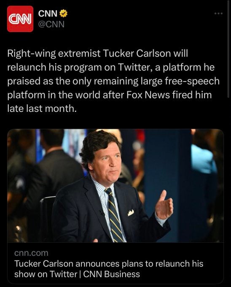Click the 'late last month.' tweet line
231x287 pixels.
[x=41, y=108]
